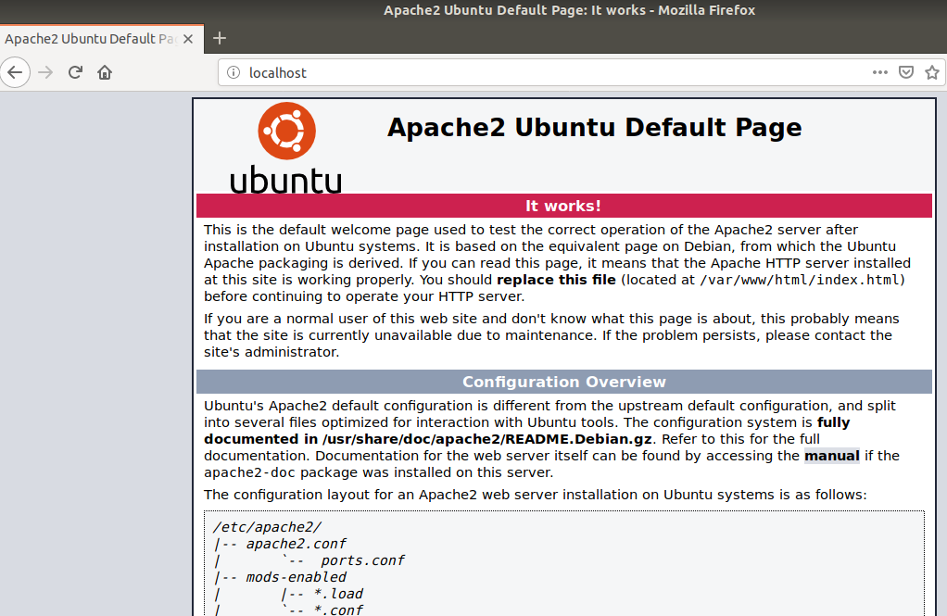Click the window title bar text
This screenshot has height=616, width=947.
coord(569,10)
